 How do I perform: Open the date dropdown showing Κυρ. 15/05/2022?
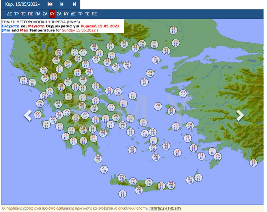[22, 4]
